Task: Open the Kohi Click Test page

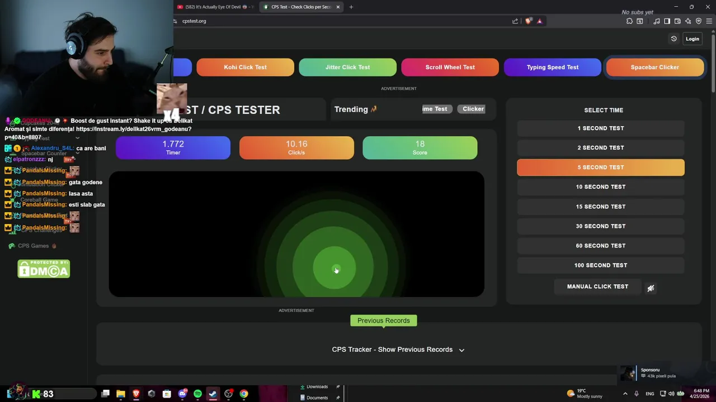Action: (x=245, y=67)
